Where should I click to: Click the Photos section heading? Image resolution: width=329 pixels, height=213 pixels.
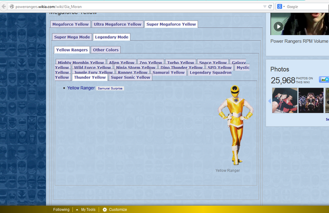280,69
